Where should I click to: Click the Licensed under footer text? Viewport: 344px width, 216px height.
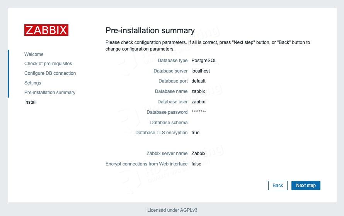tap(163, 210)
